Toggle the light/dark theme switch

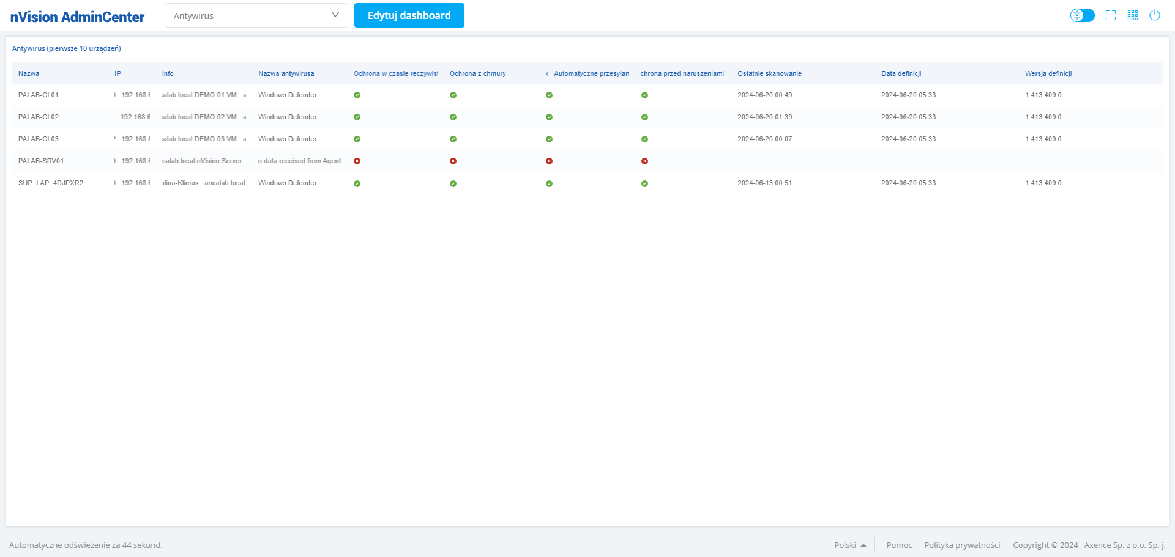coord(1082,15)
